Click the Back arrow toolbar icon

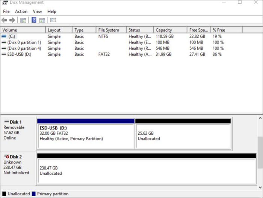click(4, 20)
